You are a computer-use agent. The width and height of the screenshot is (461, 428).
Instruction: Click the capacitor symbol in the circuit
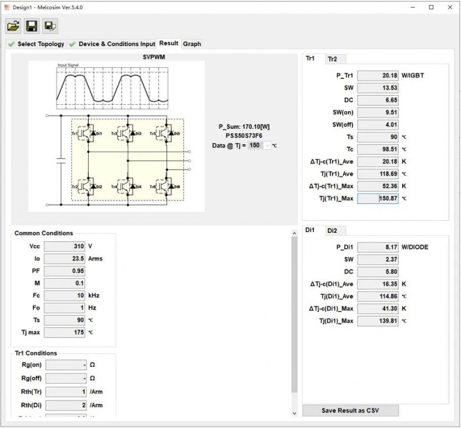tap(61, 160)
